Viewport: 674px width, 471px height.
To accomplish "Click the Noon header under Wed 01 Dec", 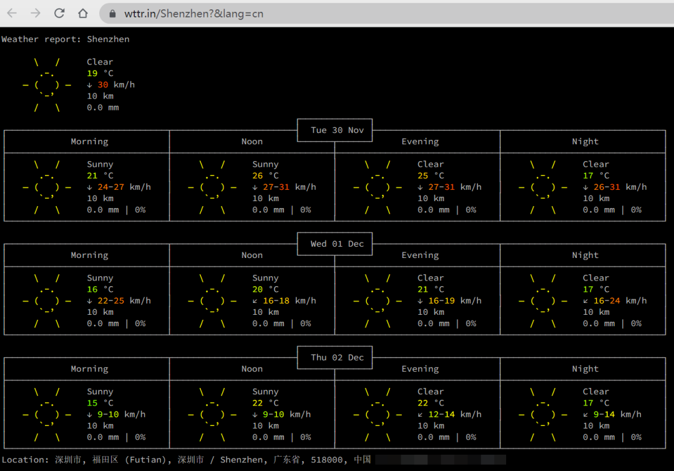I will [x=252, y=255].
